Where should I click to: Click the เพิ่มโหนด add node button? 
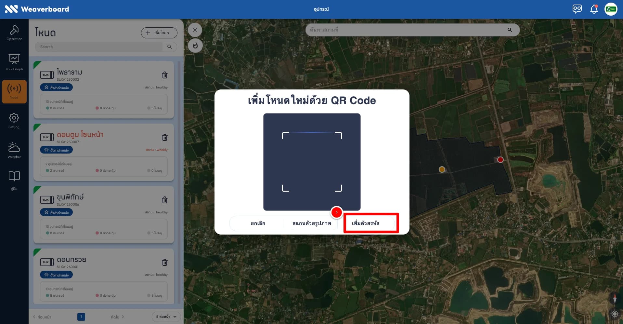pos(159,33)
